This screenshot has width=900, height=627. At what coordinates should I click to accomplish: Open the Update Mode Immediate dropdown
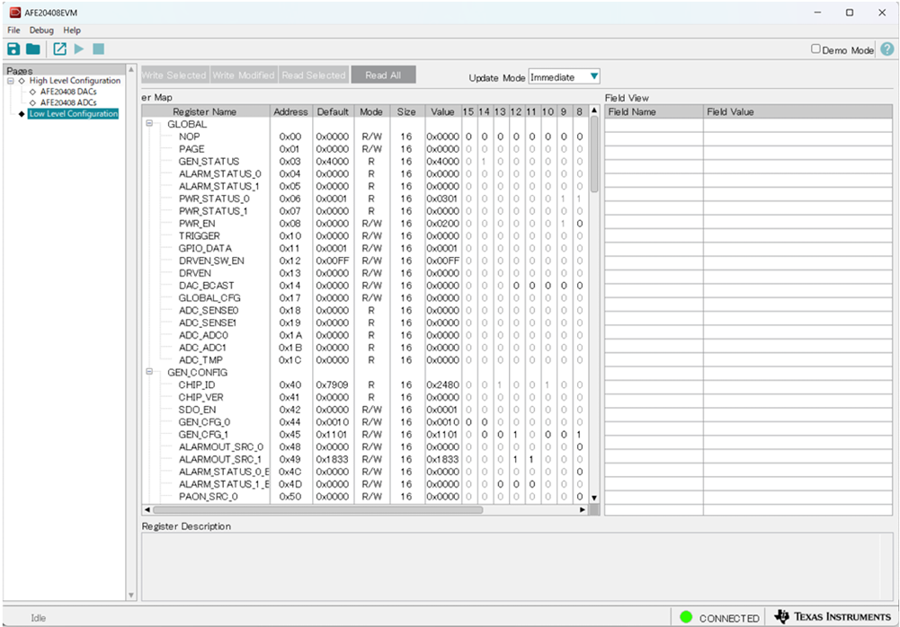(x=565, y=77)
